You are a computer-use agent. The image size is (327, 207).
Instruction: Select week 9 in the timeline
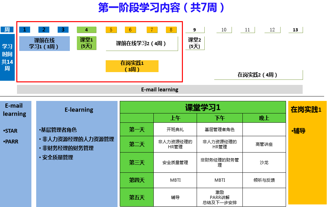(195, 30)
